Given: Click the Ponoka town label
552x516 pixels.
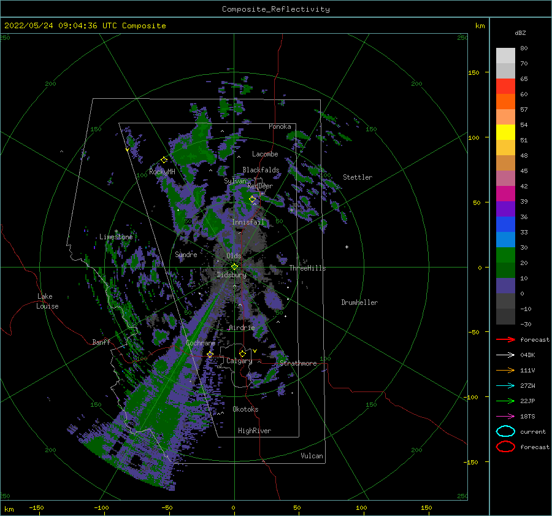Looking at the screenshot, I should [x=280, y=126].
